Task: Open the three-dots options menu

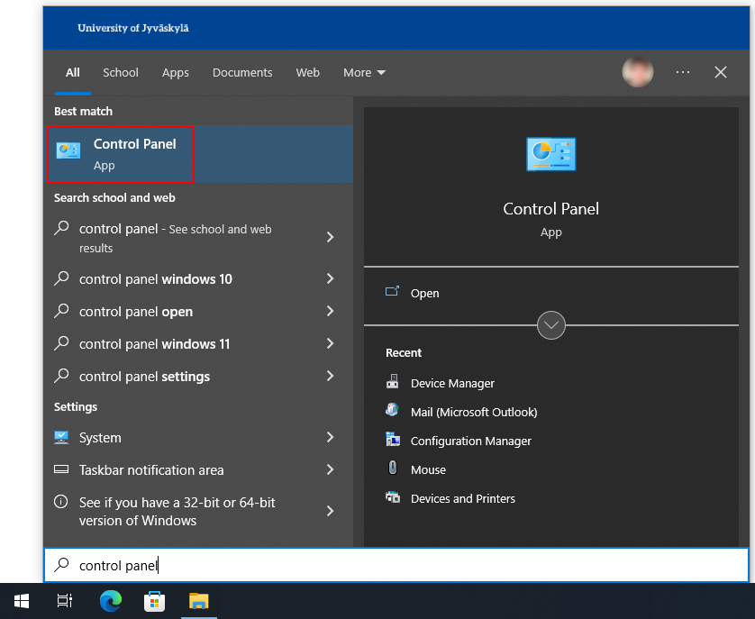Action: coord(683,72)
